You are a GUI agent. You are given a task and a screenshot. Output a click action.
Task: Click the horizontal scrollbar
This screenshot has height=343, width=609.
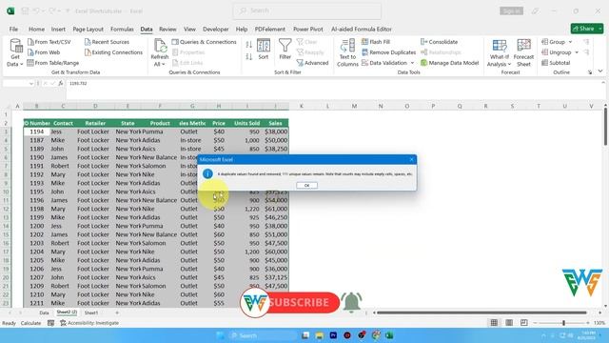[481, 313]
